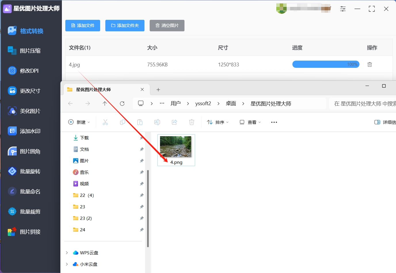This screenshot has width=396, height=273.
Task: Open the 图片拼接 image stitching tool
Action: coord(24,232)
